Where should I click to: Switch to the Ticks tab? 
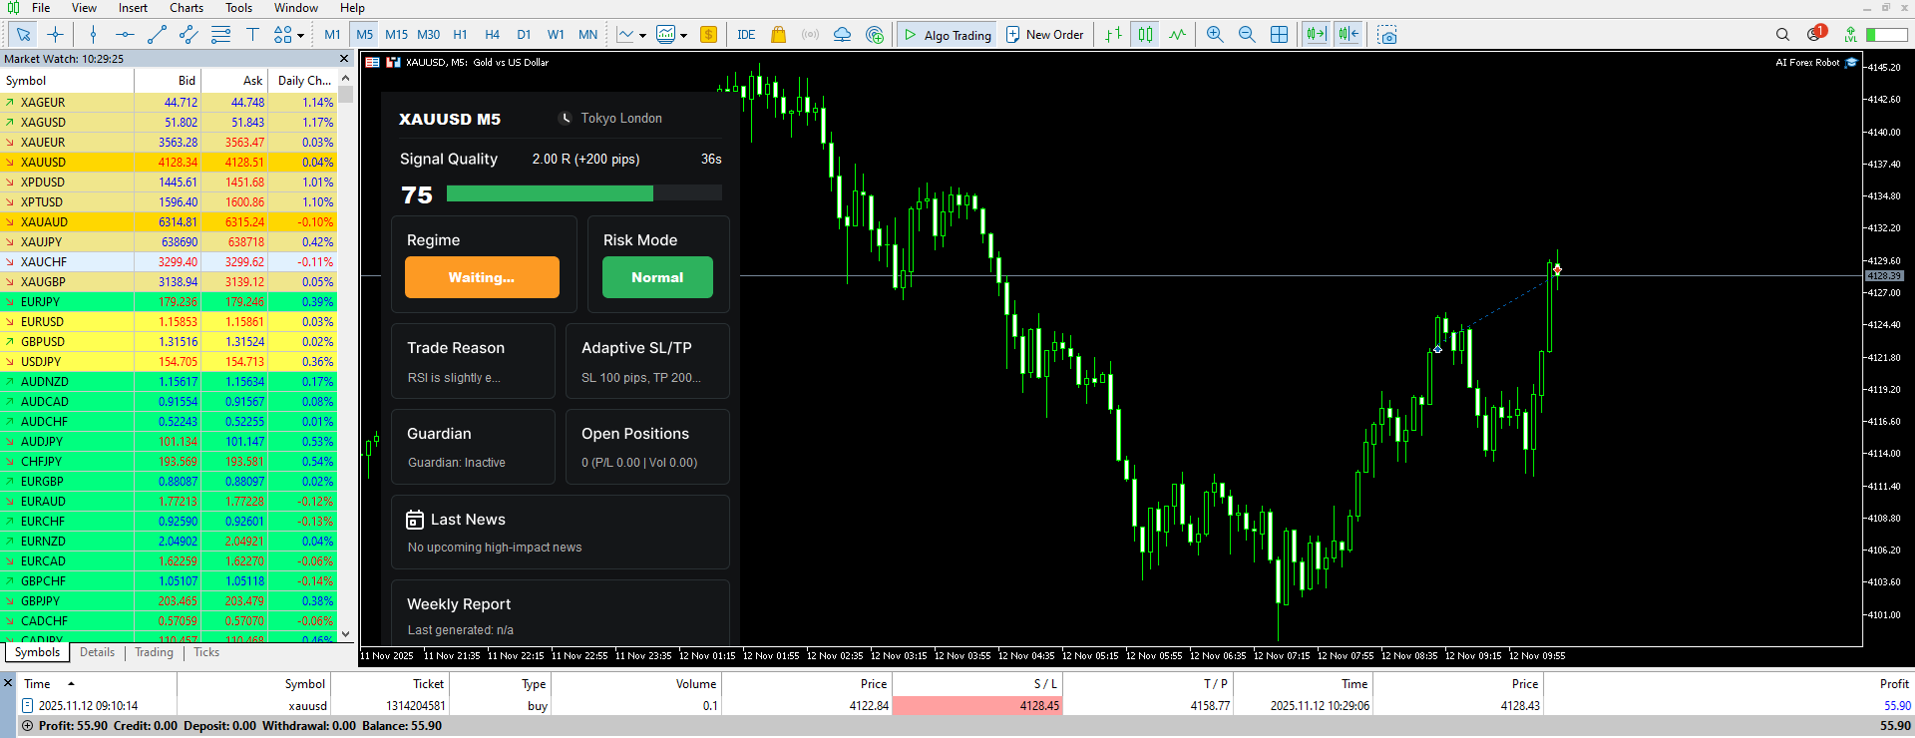pos(206,652)
